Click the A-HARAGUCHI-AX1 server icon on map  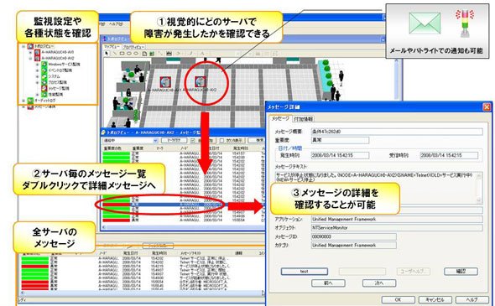(x=165, y=81)
